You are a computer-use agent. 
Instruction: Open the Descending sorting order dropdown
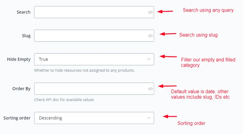tap(94, 118)
